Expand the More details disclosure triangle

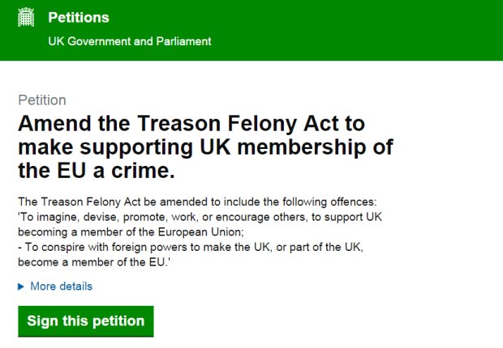coord(21,286)
